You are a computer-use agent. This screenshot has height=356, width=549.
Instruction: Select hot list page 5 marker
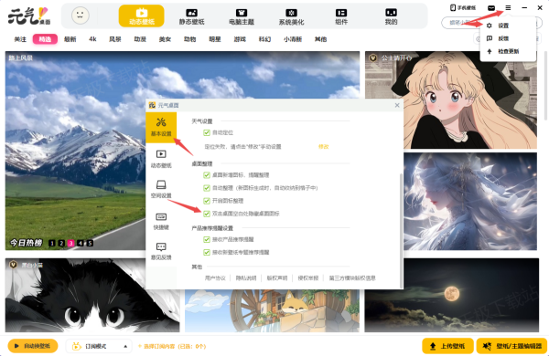[90, 243]
